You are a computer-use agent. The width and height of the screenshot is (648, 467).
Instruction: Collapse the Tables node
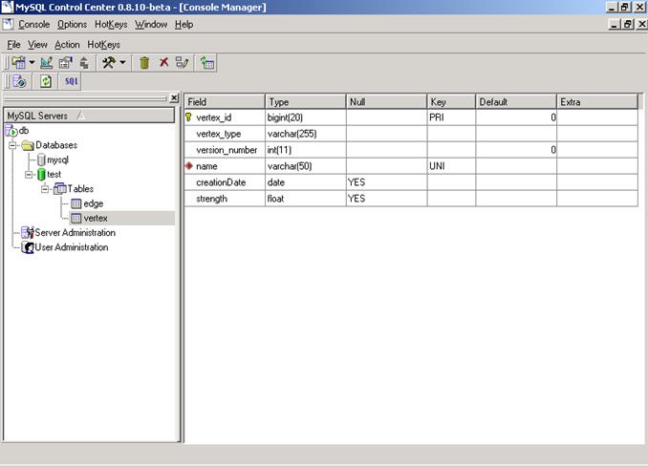click(x=45, y=189)
